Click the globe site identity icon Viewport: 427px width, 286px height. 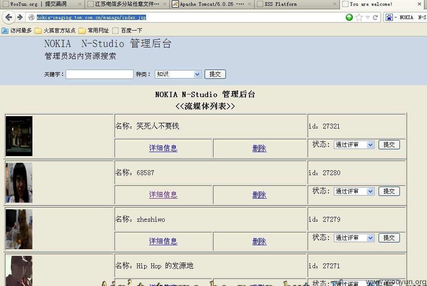[x=32, y=17]
